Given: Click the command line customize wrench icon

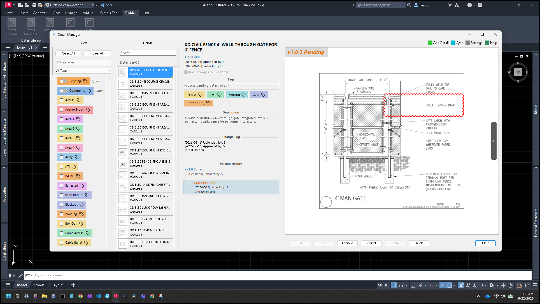Looking at the screenshot, I should [20, 275].
